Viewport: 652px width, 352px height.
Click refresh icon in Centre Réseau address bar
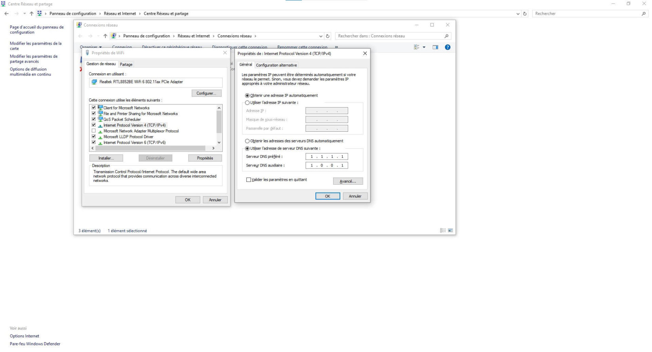[525, 13]
